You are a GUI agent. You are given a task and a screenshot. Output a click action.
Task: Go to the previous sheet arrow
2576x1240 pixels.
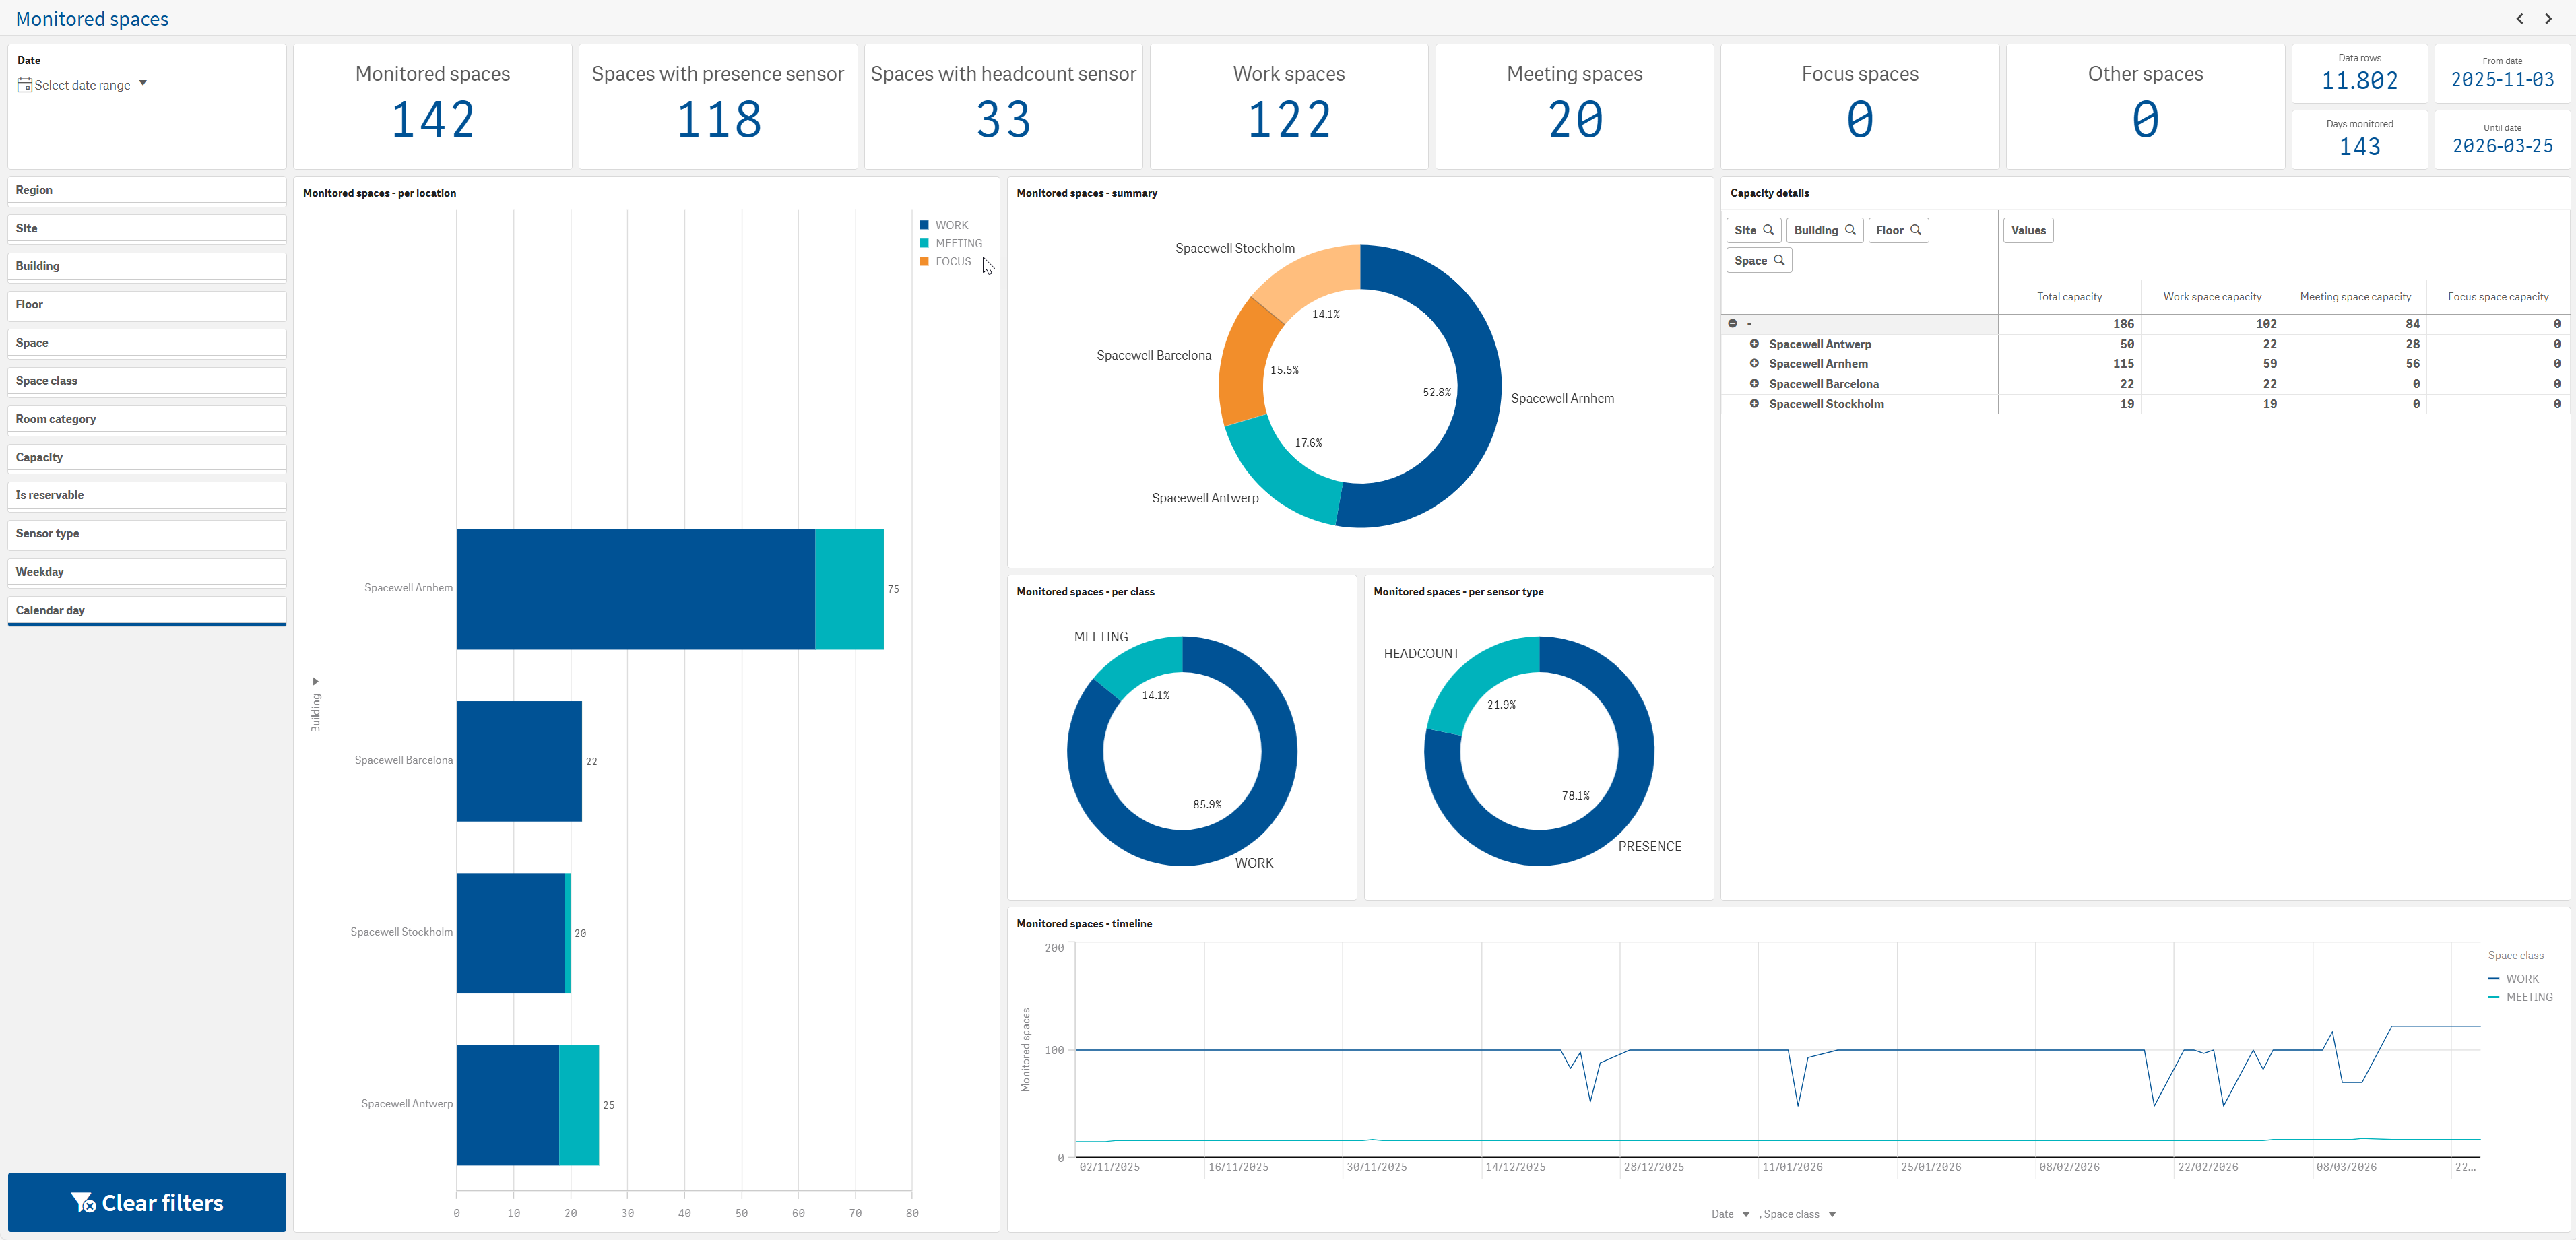pyautogui.click(x=2520, y=18)
